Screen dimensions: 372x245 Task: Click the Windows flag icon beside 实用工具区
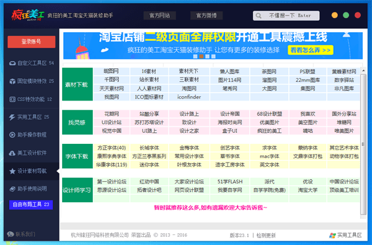[x=332, y=235]
